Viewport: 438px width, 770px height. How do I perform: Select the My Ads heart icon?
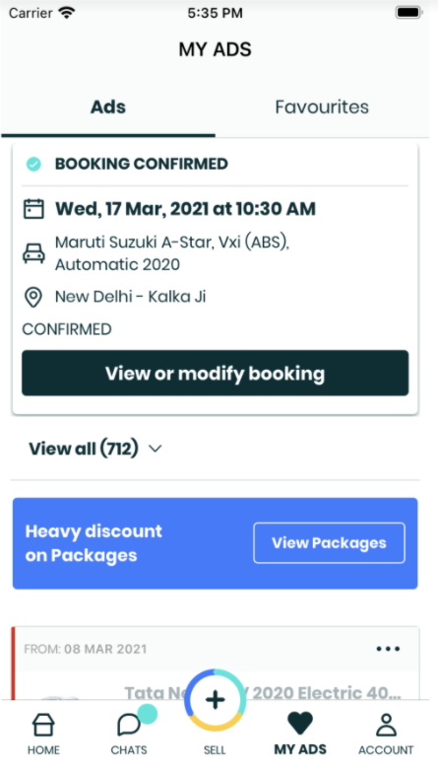pyautogui.click(x=299, y=724)
